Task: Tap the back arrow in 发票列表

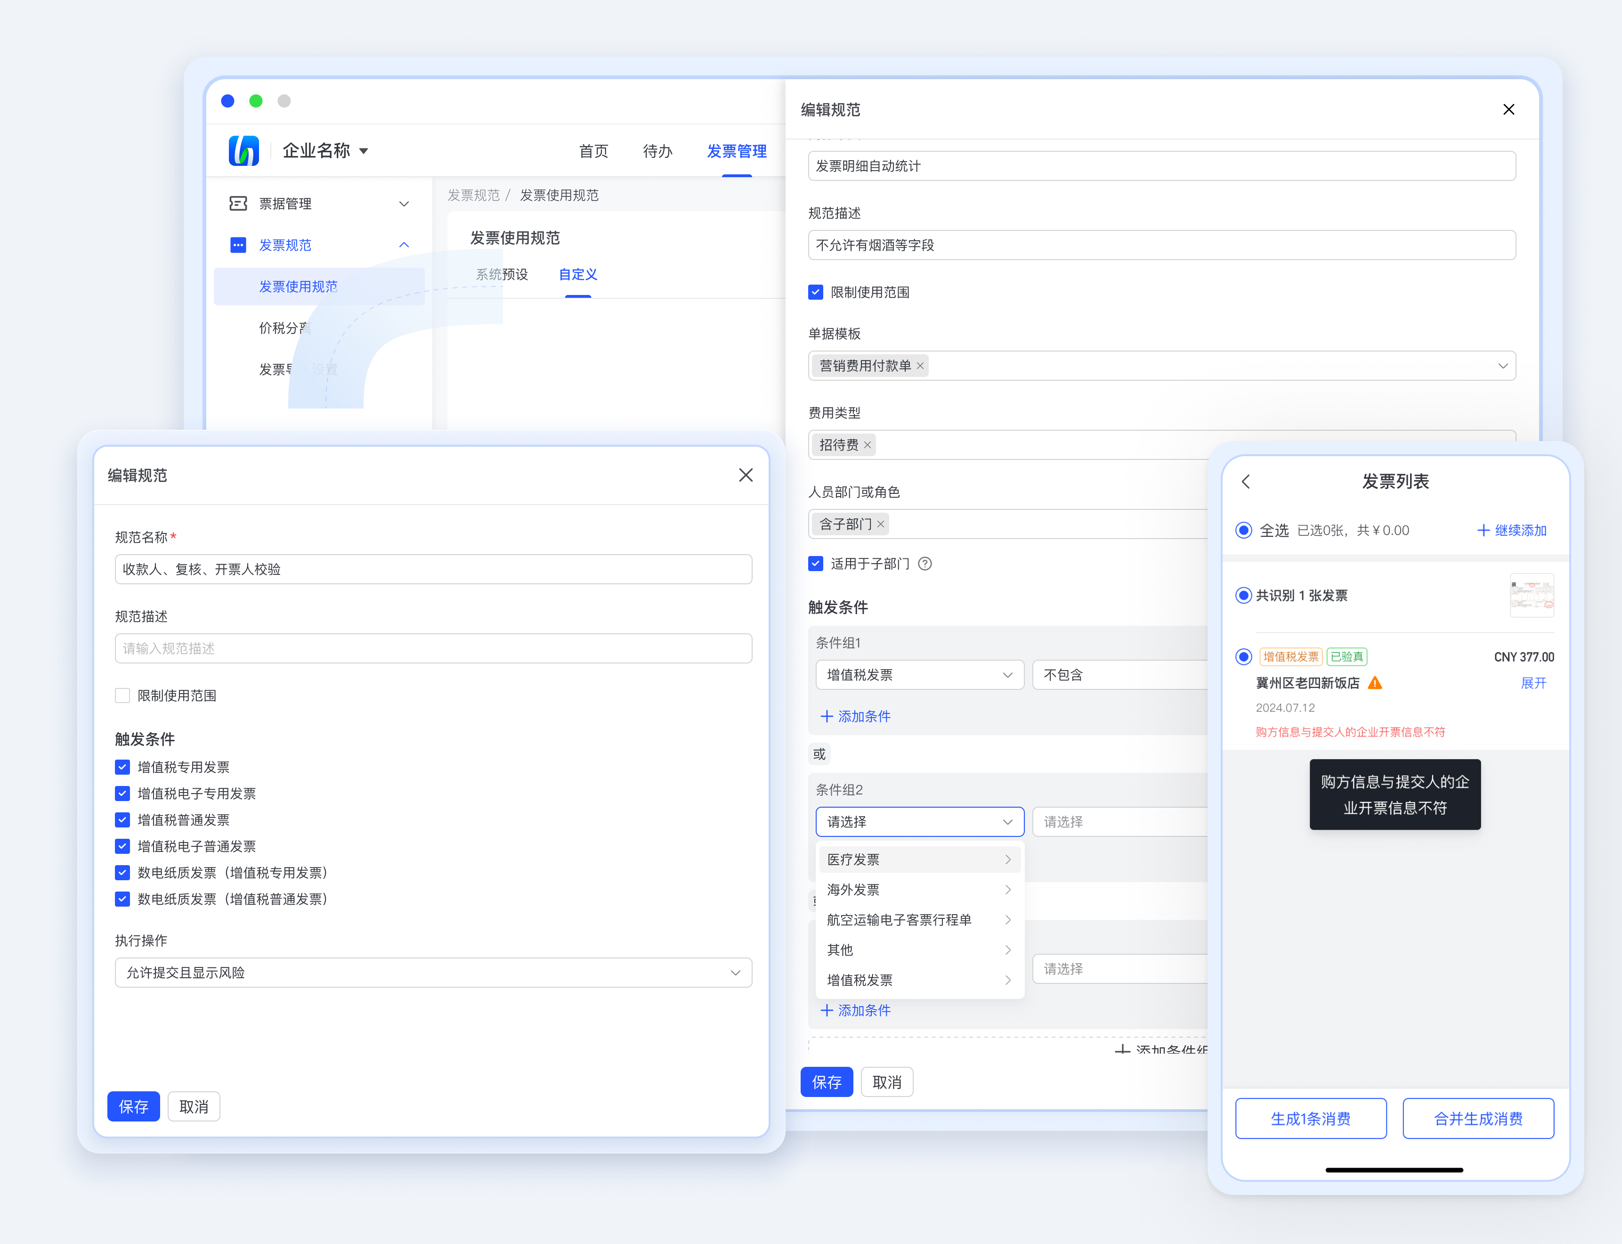Action: tap(1246, 482)
